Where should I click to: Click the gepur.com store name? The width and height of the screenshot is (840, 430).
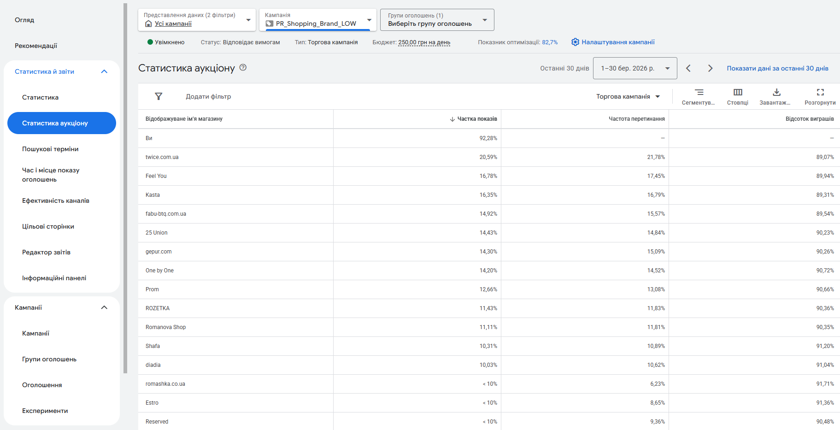tap(159, 252)
